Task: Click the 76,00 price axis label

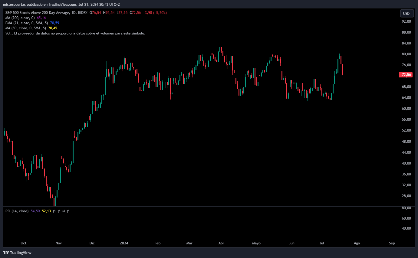Action: click(x=406, y=65)
